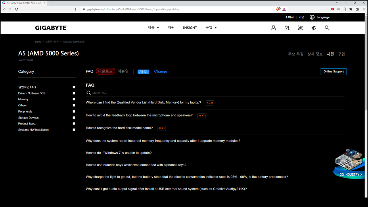Screen dimensions: 368x207
Task: Switch to the 다운로드 tab
Action: point(106,71)
